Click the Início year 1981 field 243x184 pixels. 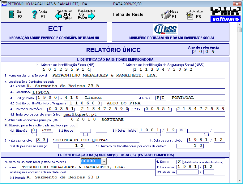150,130
